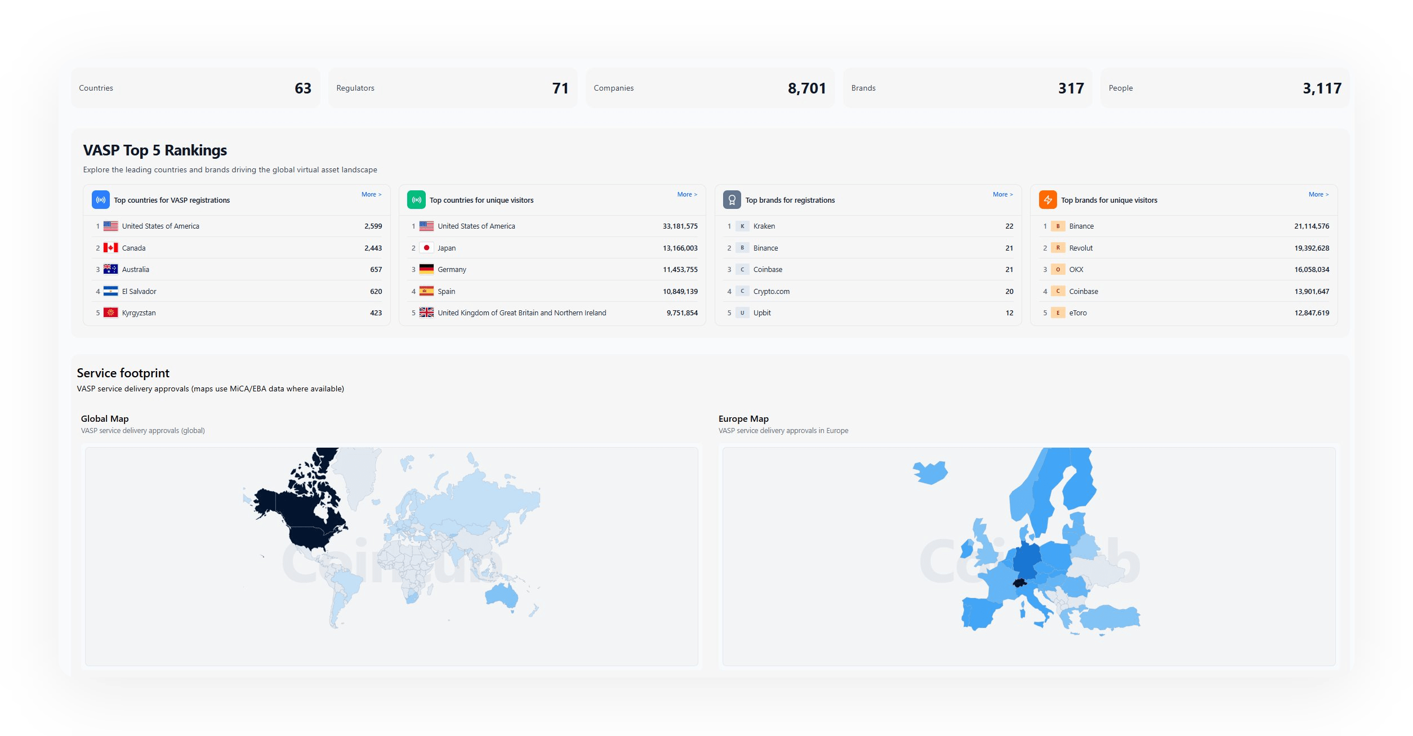
Task: Open the Companies stat card
Action: [x=710, y=88]
